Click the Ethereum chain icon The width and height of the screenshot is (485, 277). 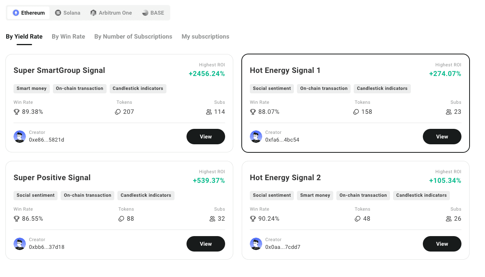[x=16, y=13]
